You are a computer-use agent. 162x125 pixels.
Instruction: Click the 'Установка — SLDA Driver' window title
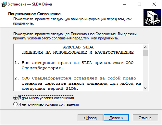click(x=30, y=4)
